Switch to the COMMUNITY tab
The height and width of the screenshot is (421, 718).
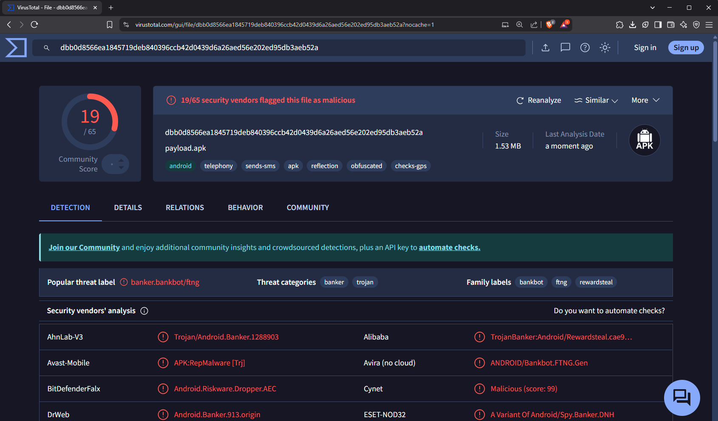click(308, 208)
